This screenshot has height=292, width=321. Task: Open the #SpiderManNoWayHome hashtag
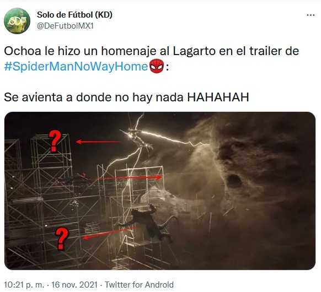coord(76,67)
